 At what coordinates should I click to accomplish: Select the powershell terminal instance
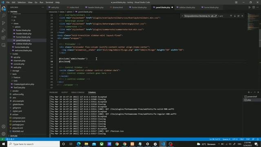(x=252, y=97)
